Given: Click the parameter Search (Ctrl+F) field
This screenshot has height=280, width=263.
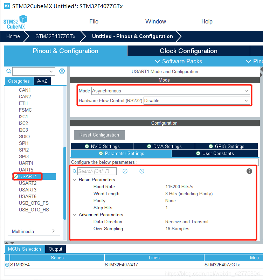Looking at the screenshot, I should pyautogui.click(x=97, y=171).
